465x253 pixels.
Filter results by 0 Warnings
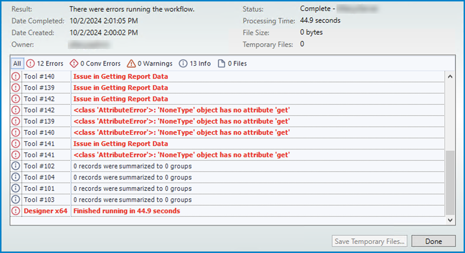pos(150,63)
